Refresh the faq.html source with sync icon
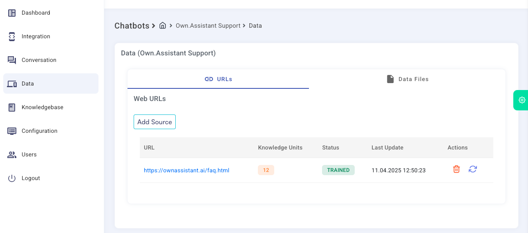 click(x=473, y=169)
